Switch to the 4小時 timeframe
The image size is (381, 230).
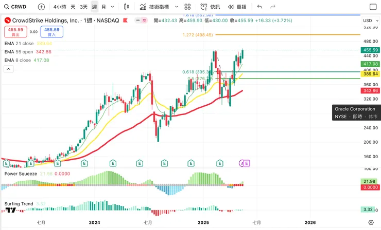pos(60,7)
